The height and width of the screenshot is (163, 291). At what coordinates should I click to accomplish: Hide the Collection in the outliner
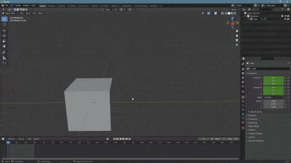(x=285, y=16)
